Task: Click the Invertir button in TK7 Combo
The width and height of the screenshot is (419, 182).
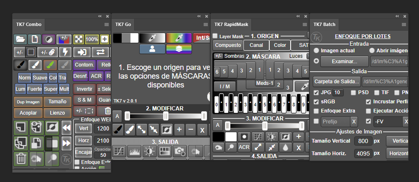Action: (x=84, y=89)
